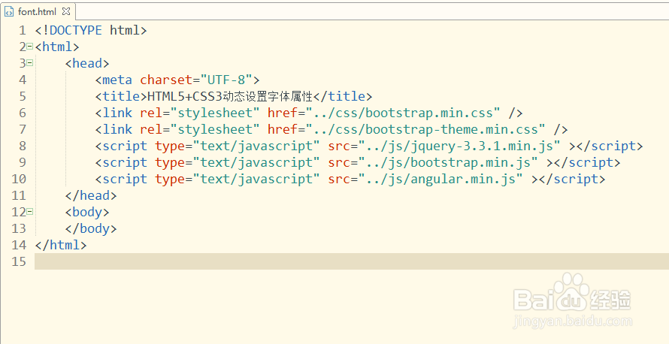Click the rel="stylesheet" attribute on line 6
The width and height of the screenshot is (669, 344).
[x=200, y=113]
